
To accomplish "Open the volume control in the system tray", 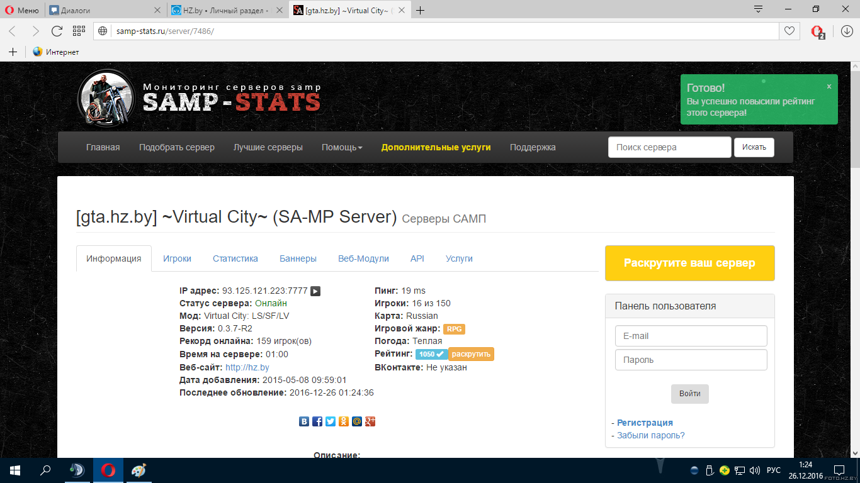I will pyautogui.click(x=755, y=470).
